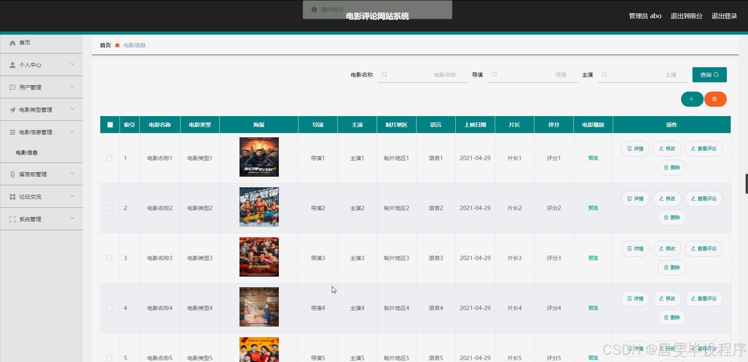The width and height of the screenshot is (748, 362).
Task: Click 查看评论 button for 电影名称3
Action: 704,249
